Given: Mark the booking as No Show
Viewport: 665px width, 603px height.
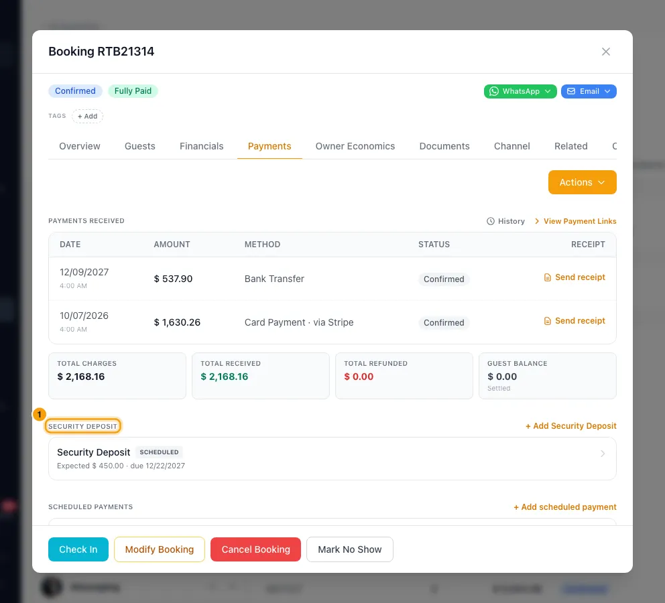Looking at the screenshot, I should (350, 549).
